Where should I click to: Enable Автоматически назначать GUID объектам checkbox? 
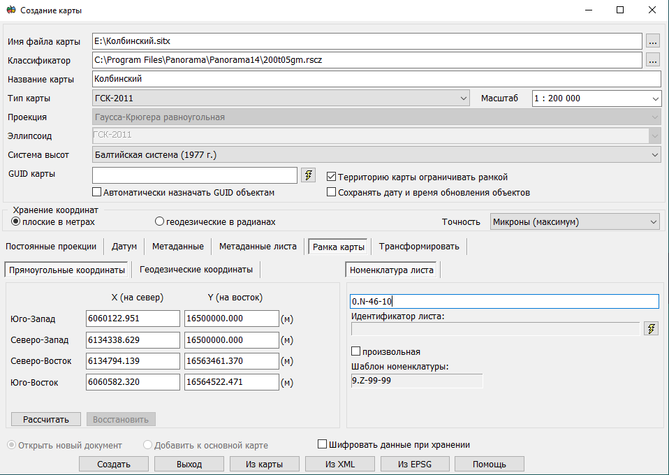coord(97,192)
